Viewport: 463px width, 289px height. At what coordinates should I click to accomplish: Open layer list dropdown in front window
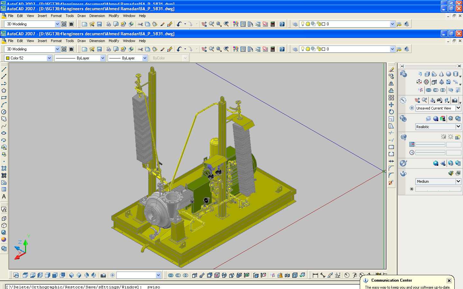pyautogui.click(x=392, y=49)
